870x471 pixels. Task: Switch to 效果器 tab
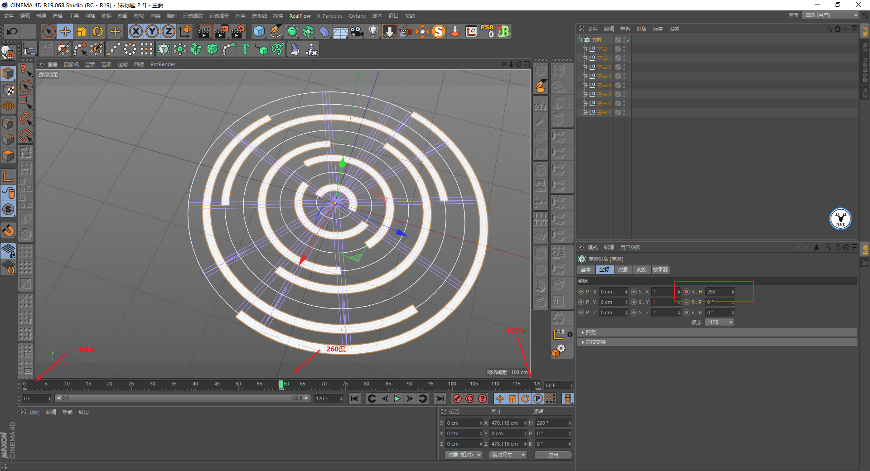coord(660,269)
